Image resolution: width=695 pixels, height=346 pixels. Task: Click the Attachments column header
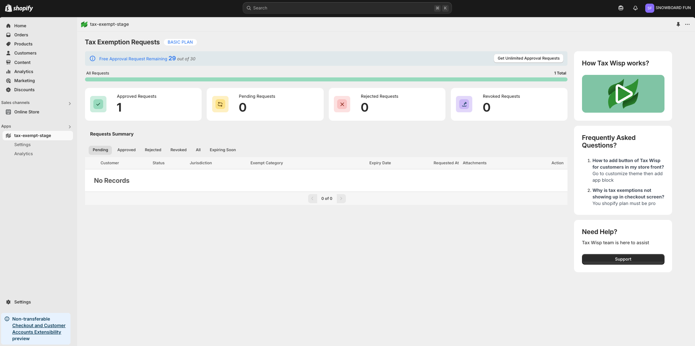pyautogui.click(x=474, y=163)
